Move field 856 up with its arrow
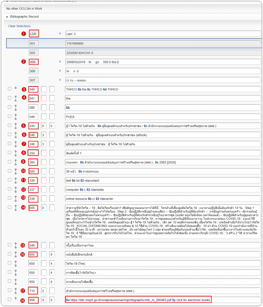The image size is (263, 307). (x=16, y=299)
